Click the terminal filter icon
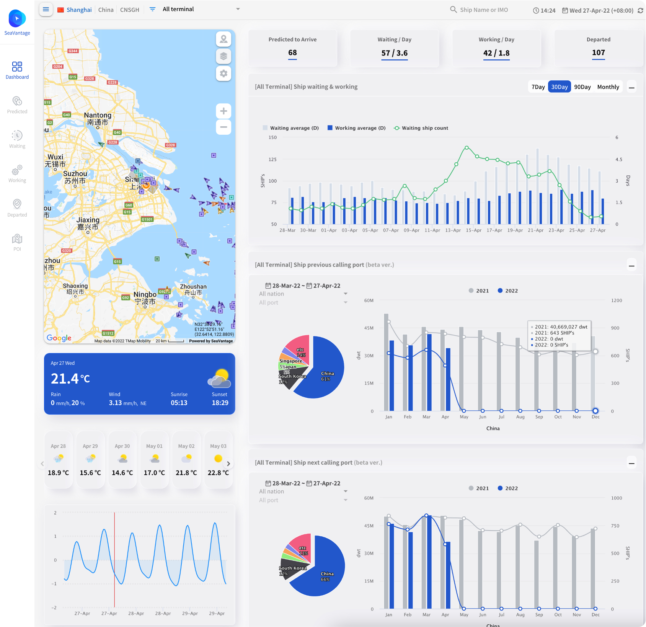Viewport: 646px width, 627px height. (x=152, y=9)
